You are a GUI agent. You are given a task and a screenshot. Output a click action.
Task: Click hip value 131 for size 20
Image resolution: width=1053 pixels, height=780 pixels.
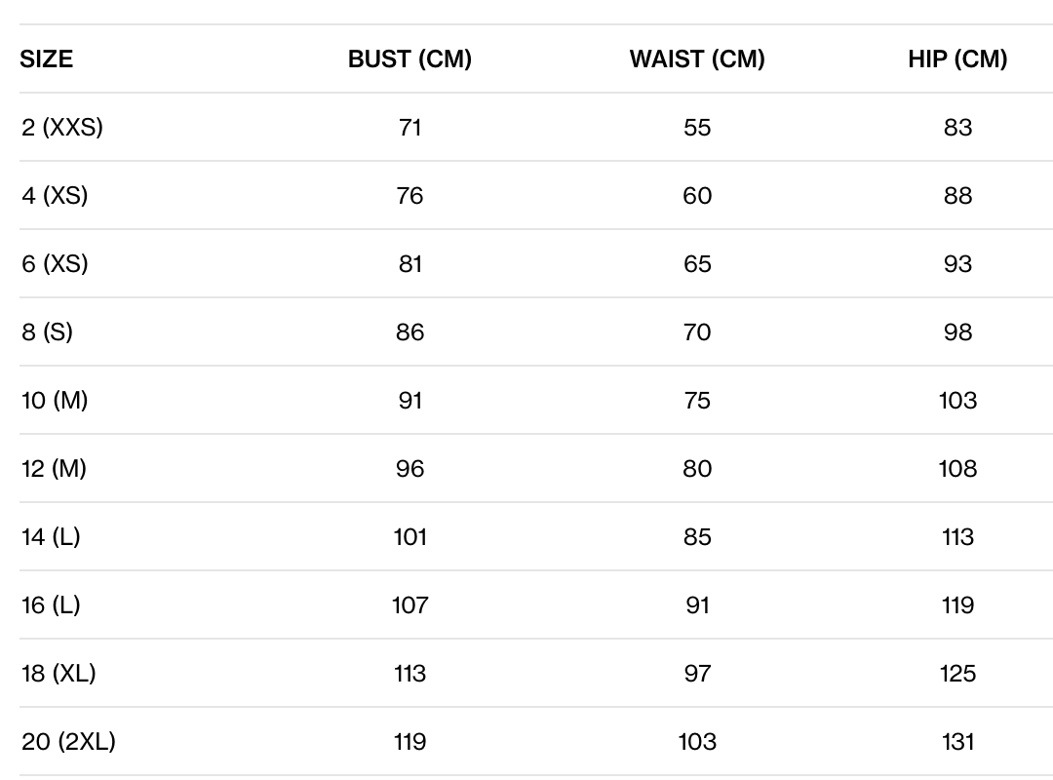(957, 742)
